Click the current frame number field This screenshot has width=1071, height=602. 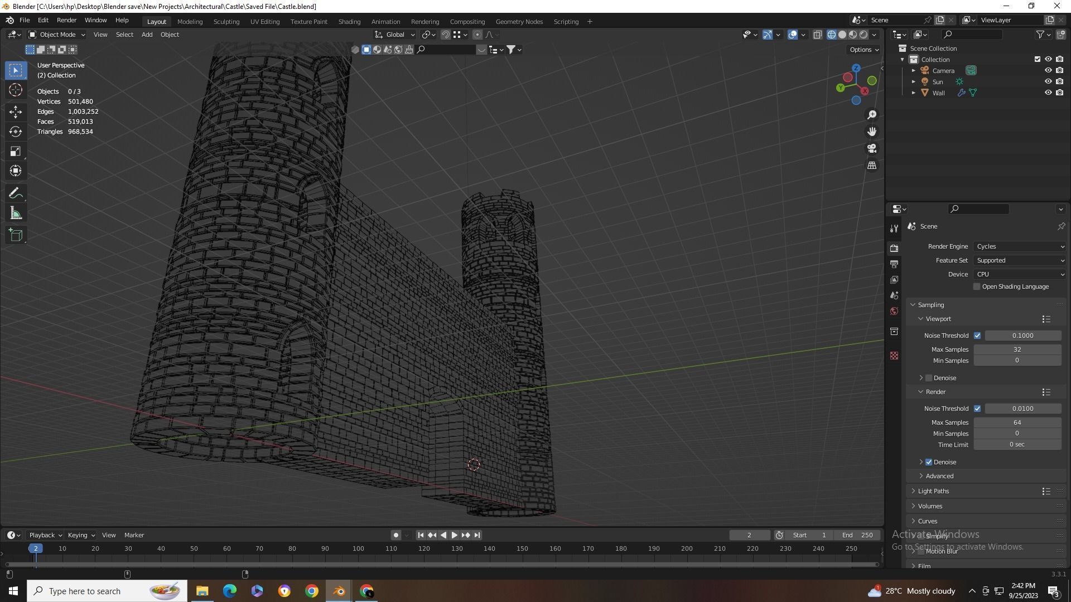click(x=749, y=535)
